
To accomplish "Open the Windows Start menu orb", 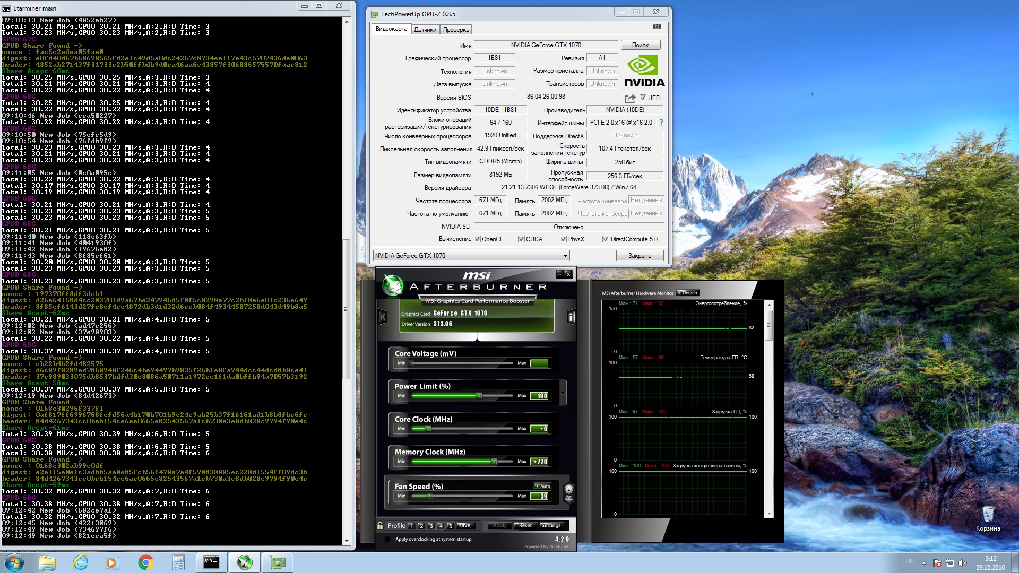I will point(14,562).
